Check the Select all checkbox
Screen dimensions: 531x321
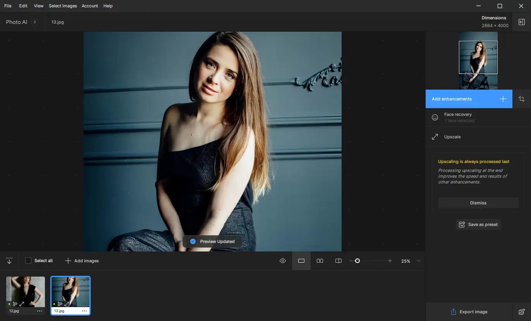click(x=28, y=261)
